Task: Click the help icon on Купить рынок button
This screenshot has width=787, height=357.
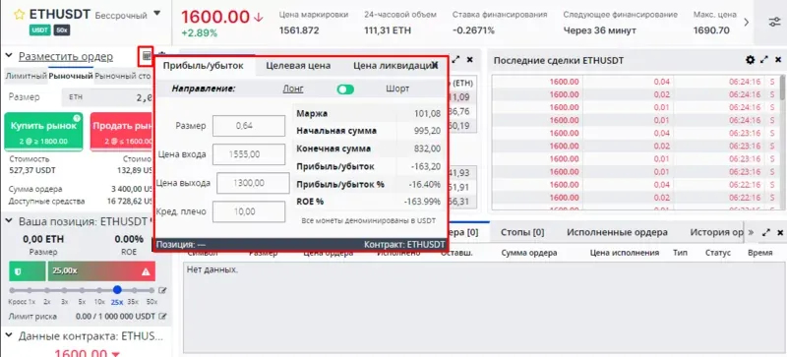Action: coord(77,118)
